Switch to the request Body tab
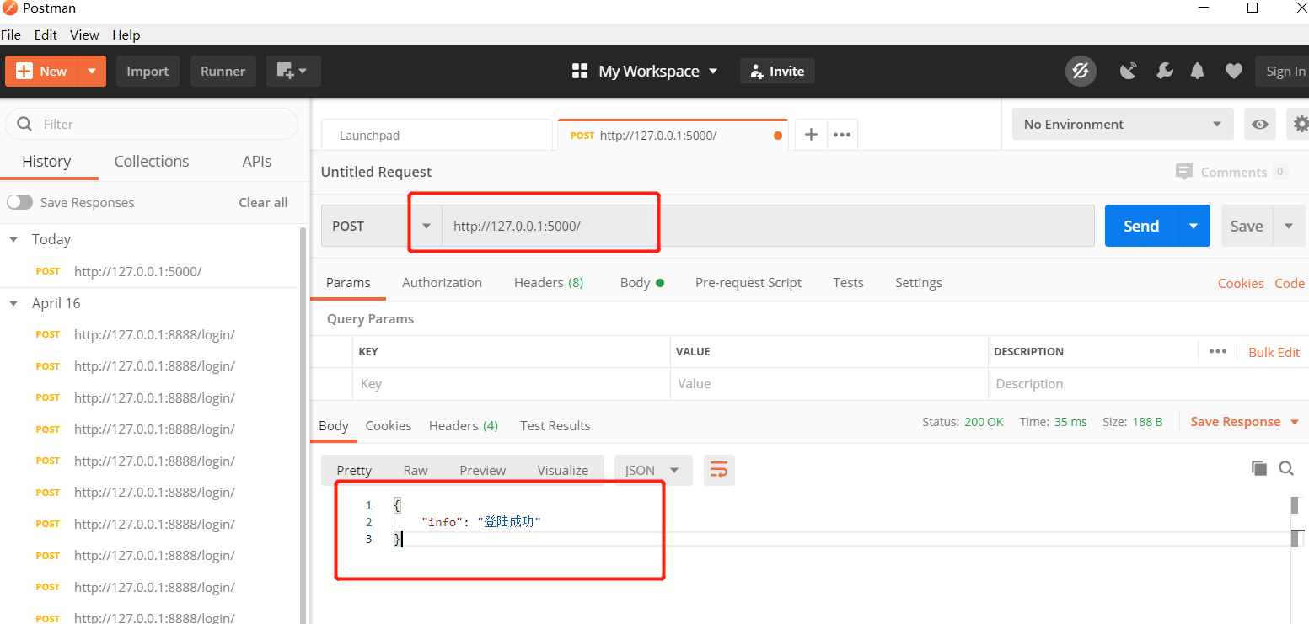Screen dimensions: 1309x624 click(641, 283)
